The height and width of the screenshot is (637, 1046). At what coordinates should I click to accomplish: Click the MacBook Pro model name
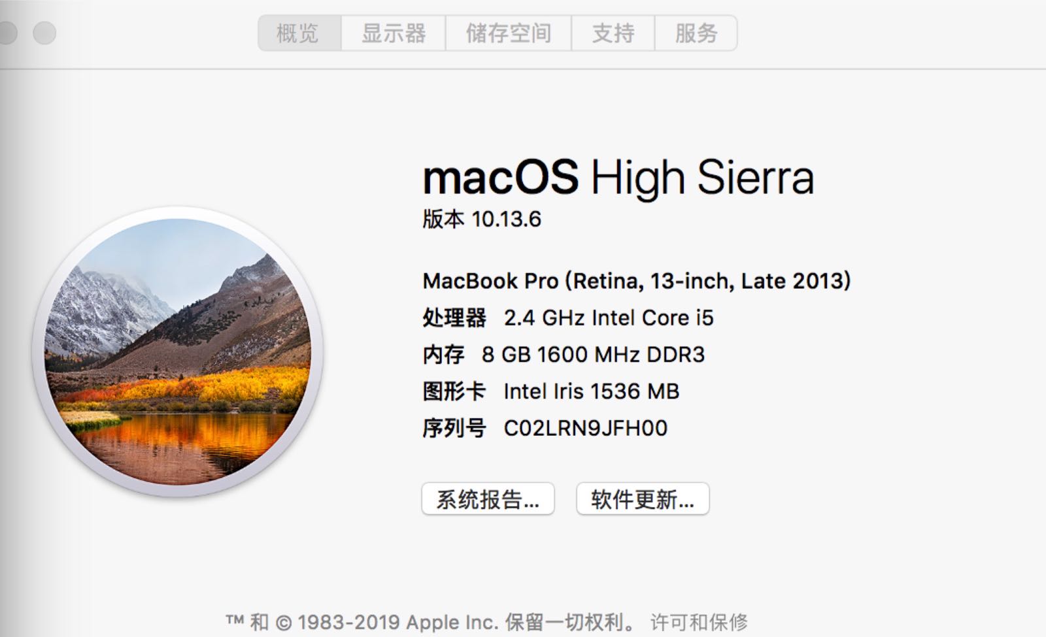click(636, 281)
